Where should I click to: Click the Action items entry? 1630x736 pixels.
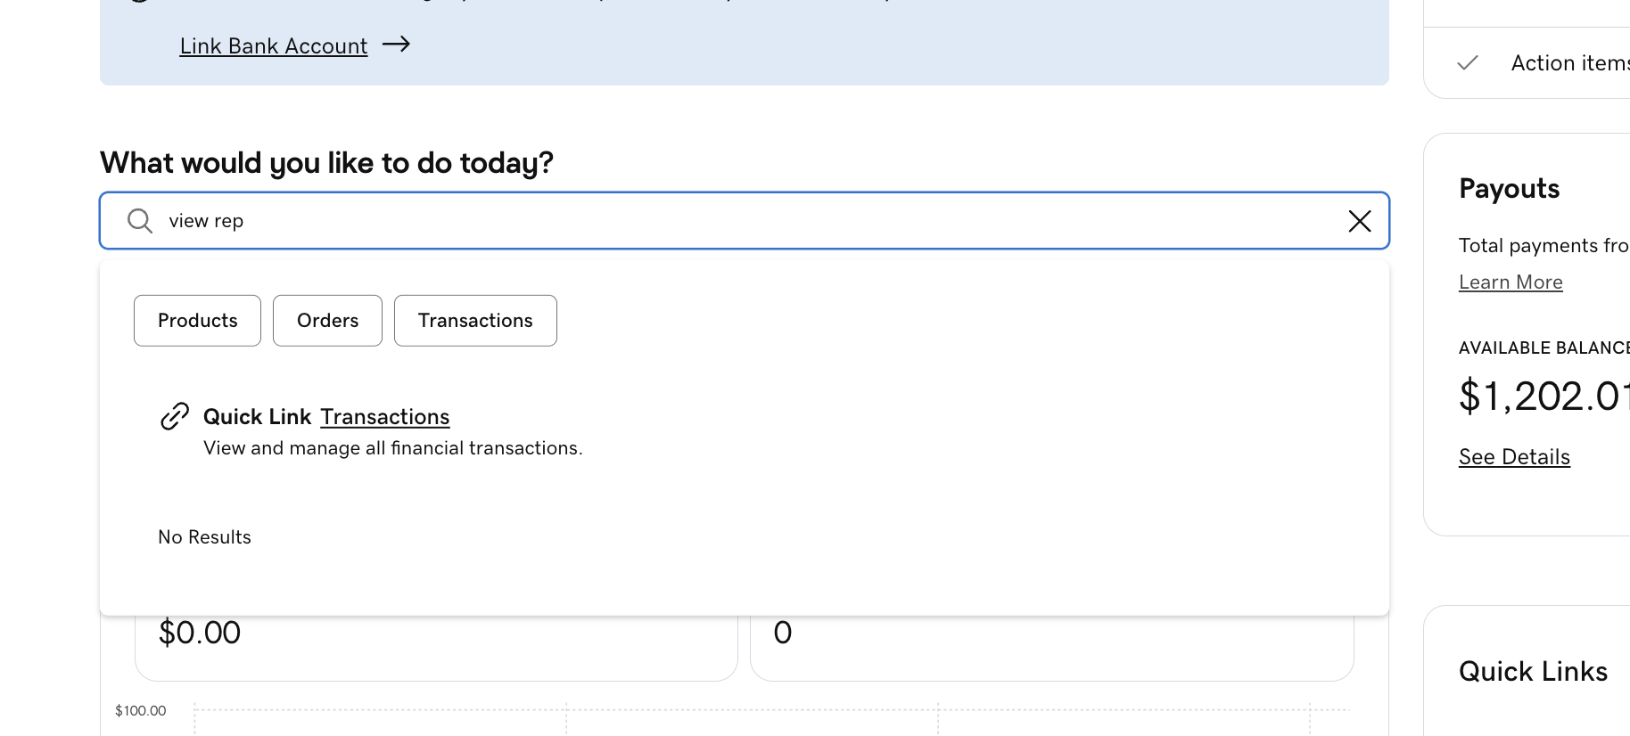pos(1569,63)
